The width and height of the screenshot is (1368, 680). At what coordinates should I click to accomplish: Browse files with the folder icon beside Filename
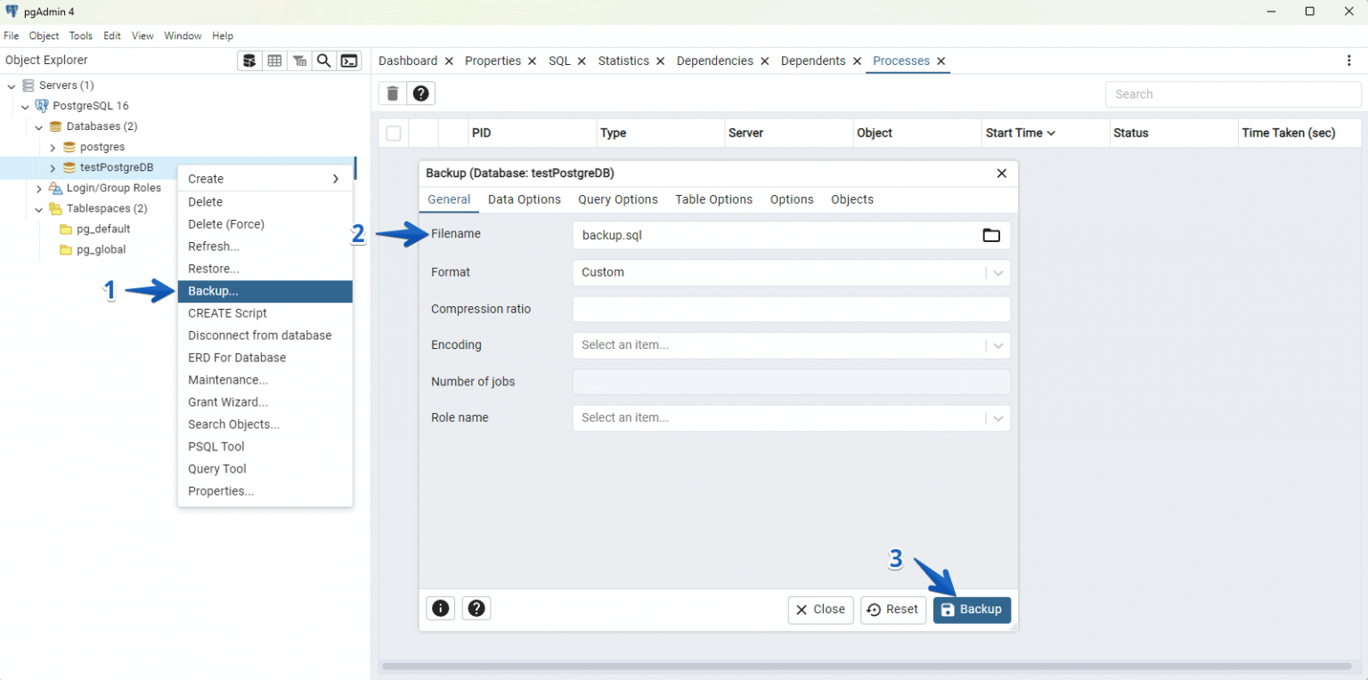coord(991,235)
